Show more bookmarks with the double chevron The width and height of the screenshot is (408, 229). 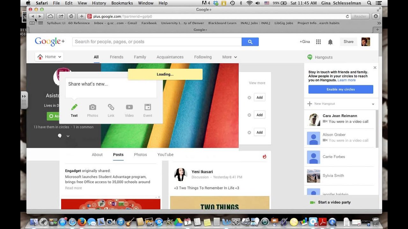pyautogui.click(x=379, y=23)
